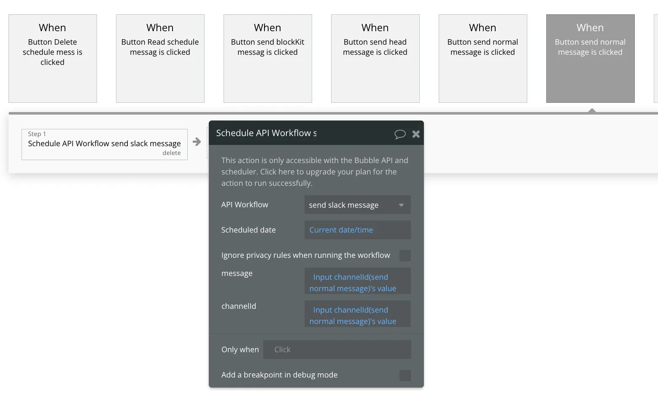This screenshot has width=658, height=407.
Task: Select Step 1 Schedule API Workflow action
Action: 104,144
